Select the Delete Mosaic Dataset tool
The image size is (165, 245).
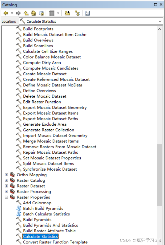(45, 96)
